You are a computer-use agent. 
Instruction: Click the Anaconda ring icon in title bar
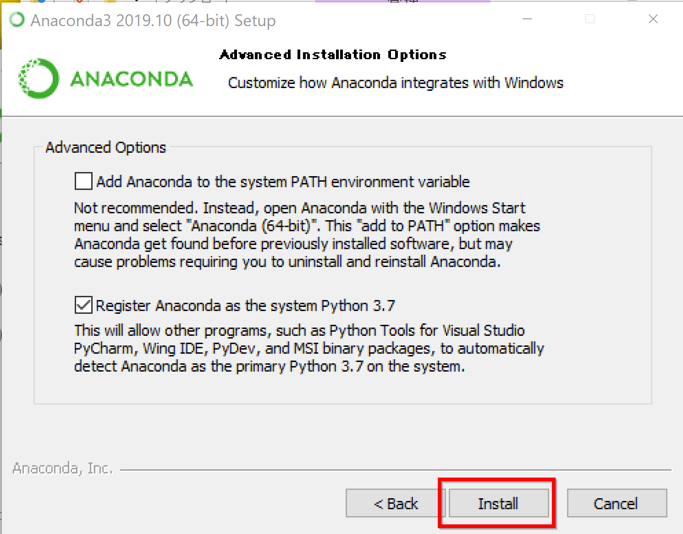(17, 20)
